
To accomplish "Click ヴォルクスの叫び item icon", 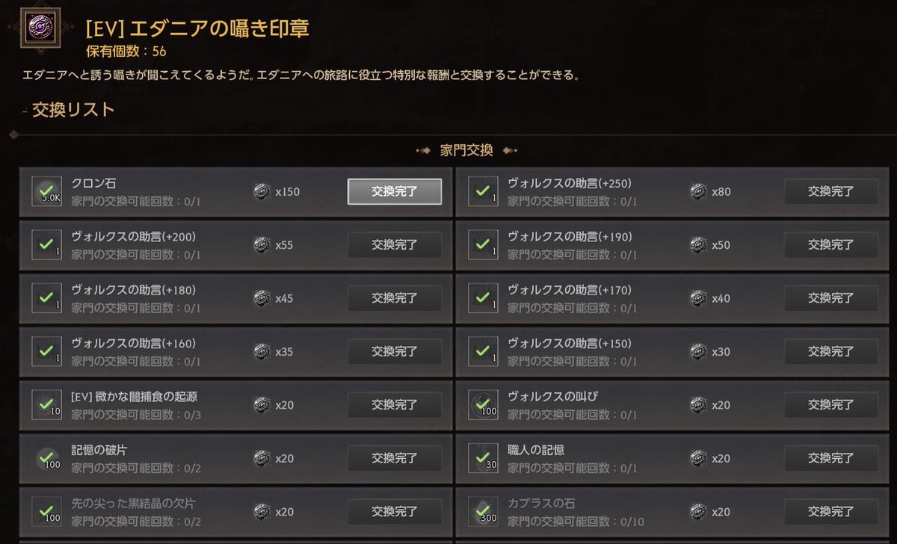I will (x=483, y=404).
